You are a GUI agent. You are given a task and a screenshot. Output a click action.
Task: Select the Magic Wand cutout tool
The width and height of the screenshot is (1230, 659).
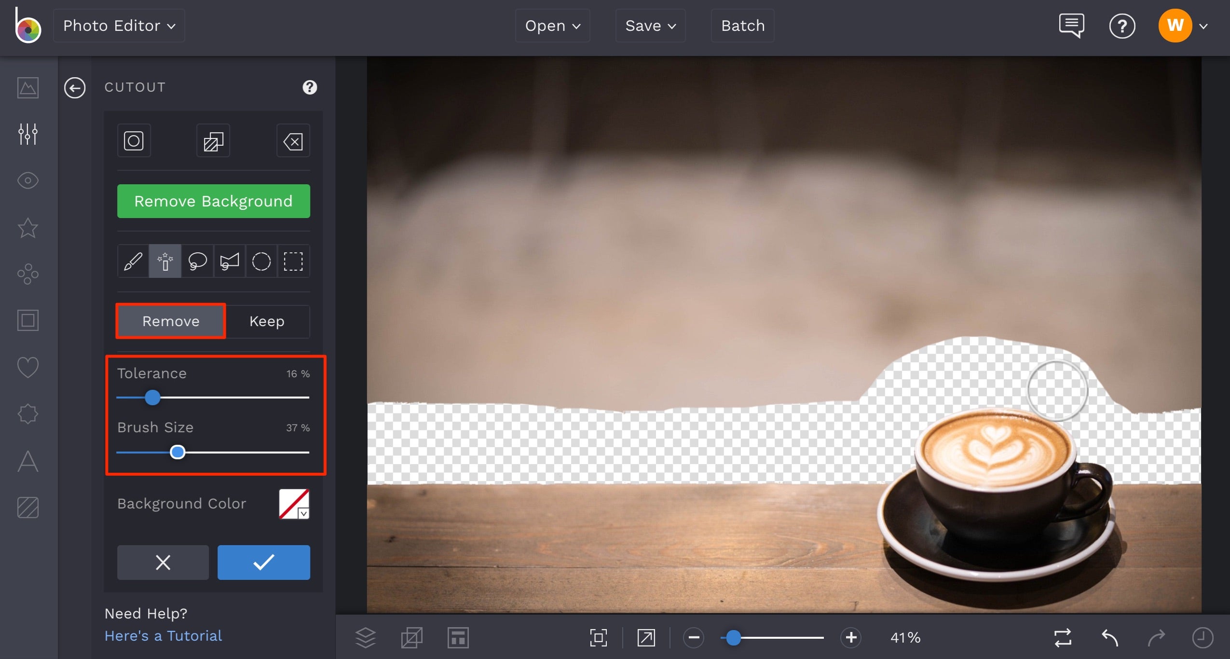(164, 261)
